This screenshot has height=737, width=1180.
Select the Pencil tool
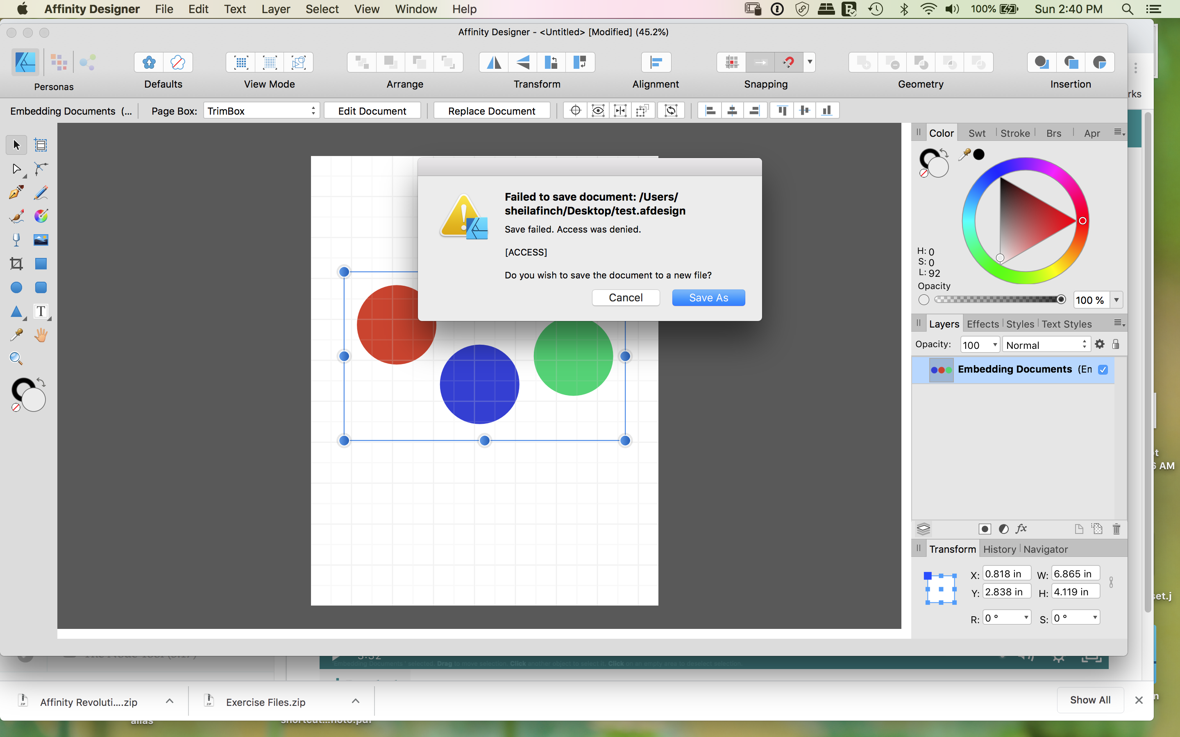click(41, 192)
